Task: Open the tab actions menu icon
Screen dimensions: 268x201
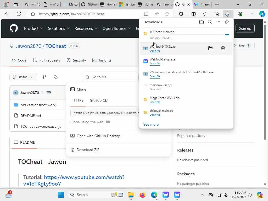Action: [x=16, y=4]
